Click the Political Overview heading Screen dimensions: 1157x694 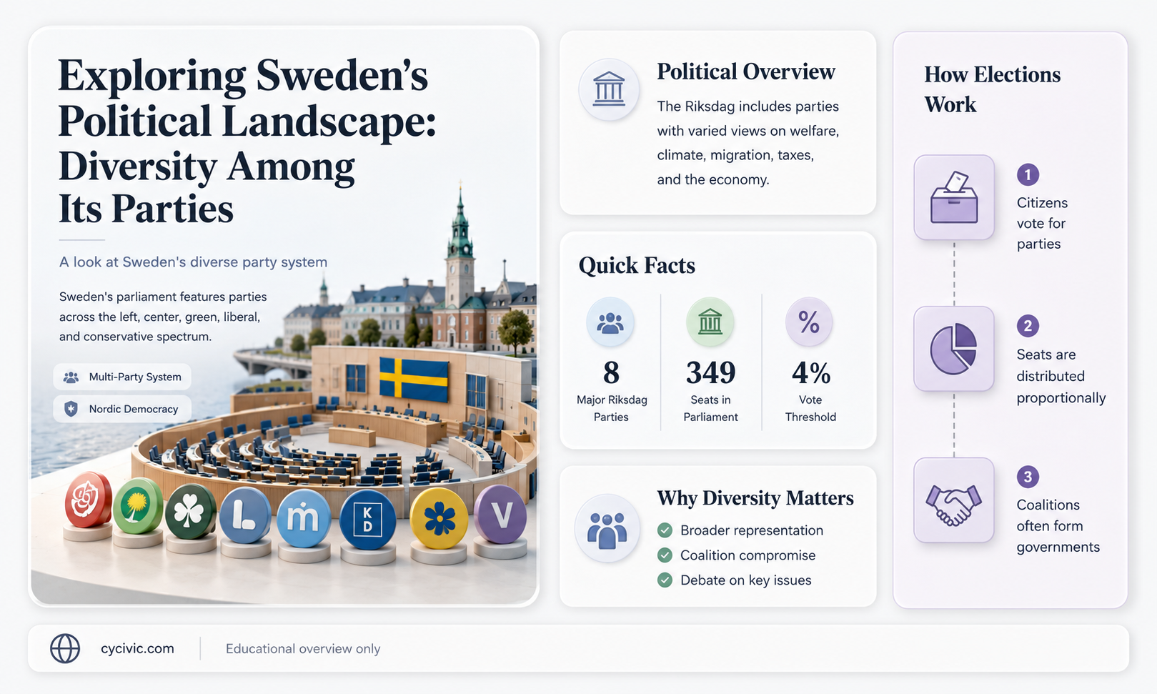746,71
